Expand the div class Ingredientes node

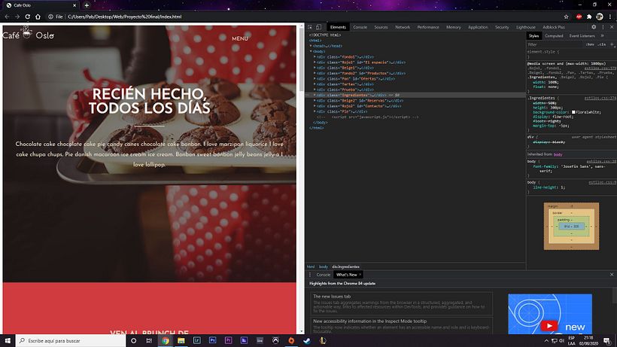pos(315,95)
